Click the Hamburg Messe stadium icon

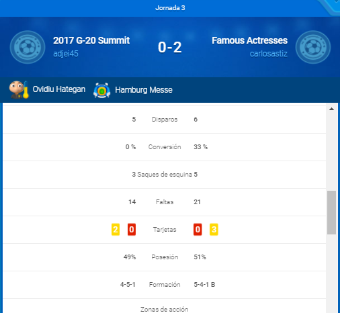click(102, 90)
